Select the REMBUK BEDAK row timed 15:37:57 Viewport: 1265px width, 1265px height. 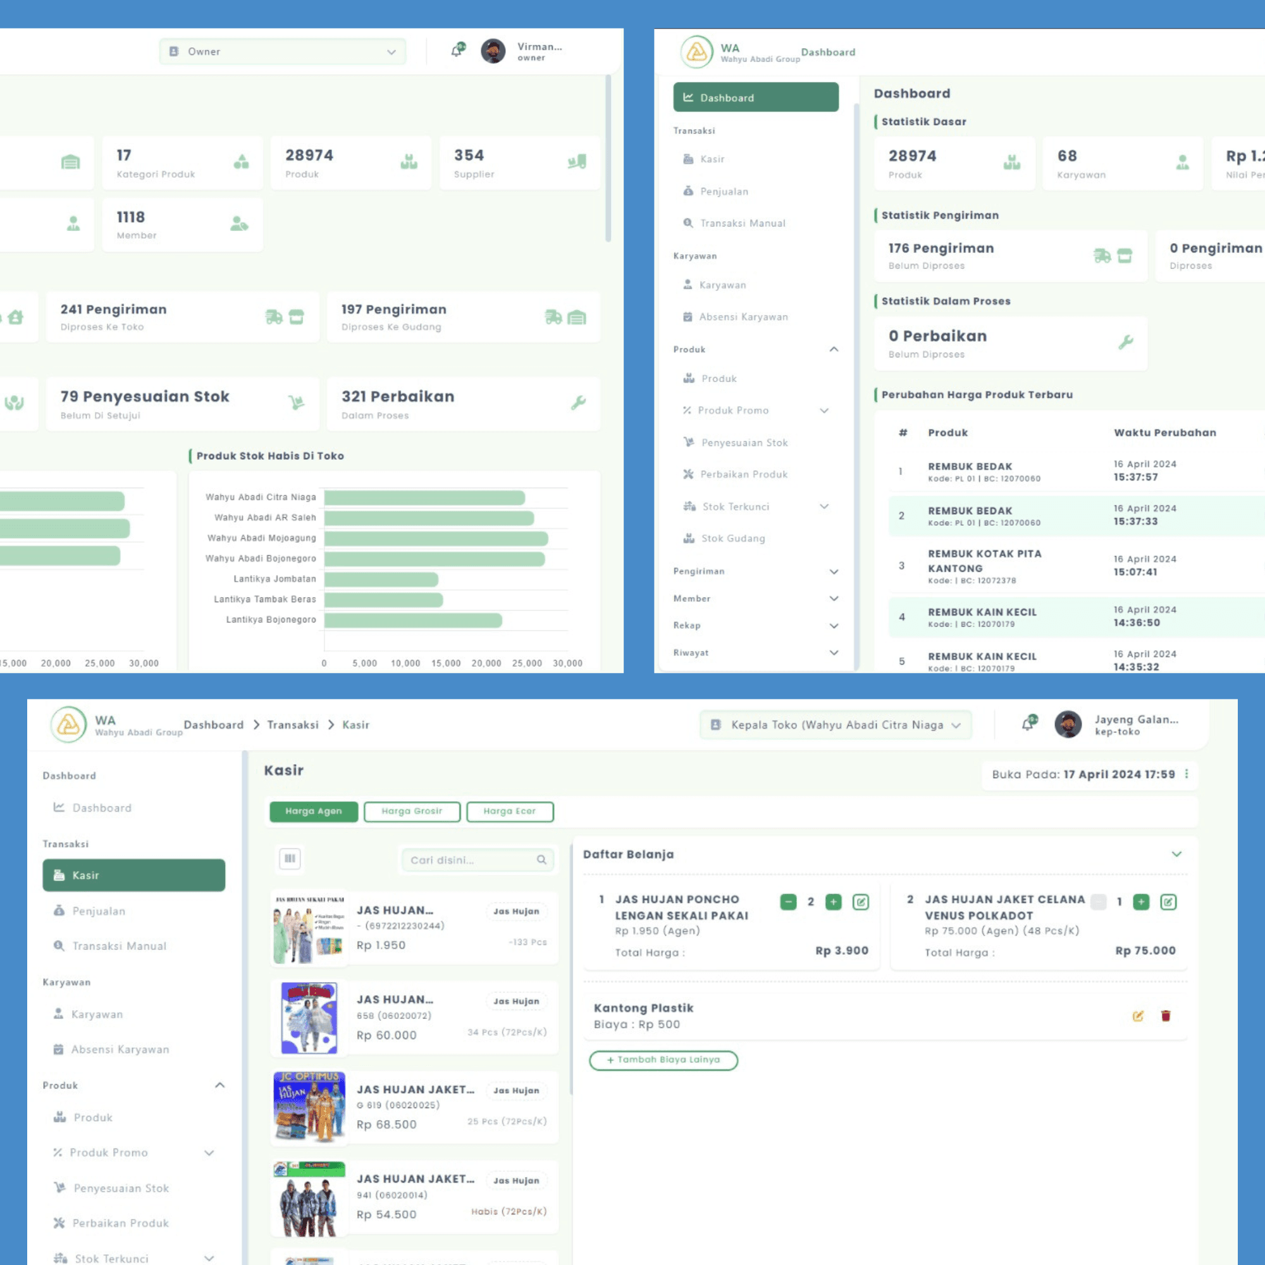[x=1077, y=471]
